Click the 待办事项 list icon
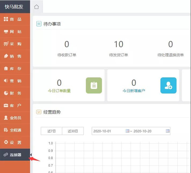 [39, 24]
